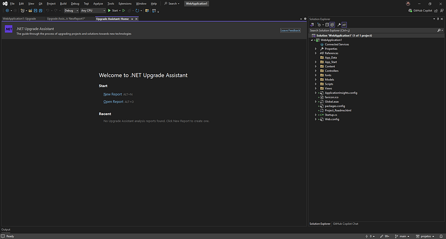Click the Collapse All icon in Solution Explorer
This screenshot has width=446, height=239.
[x=326, y=24]
